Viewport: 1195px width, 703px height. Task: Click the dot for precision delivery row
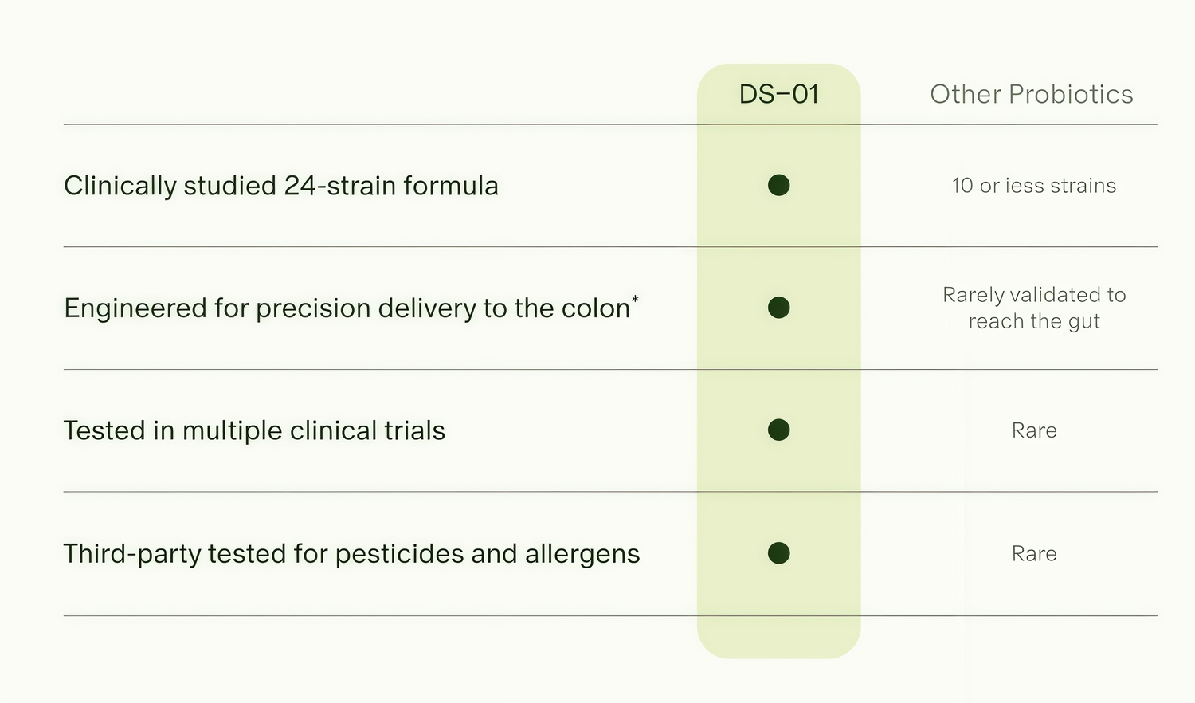tap(778, 308)
